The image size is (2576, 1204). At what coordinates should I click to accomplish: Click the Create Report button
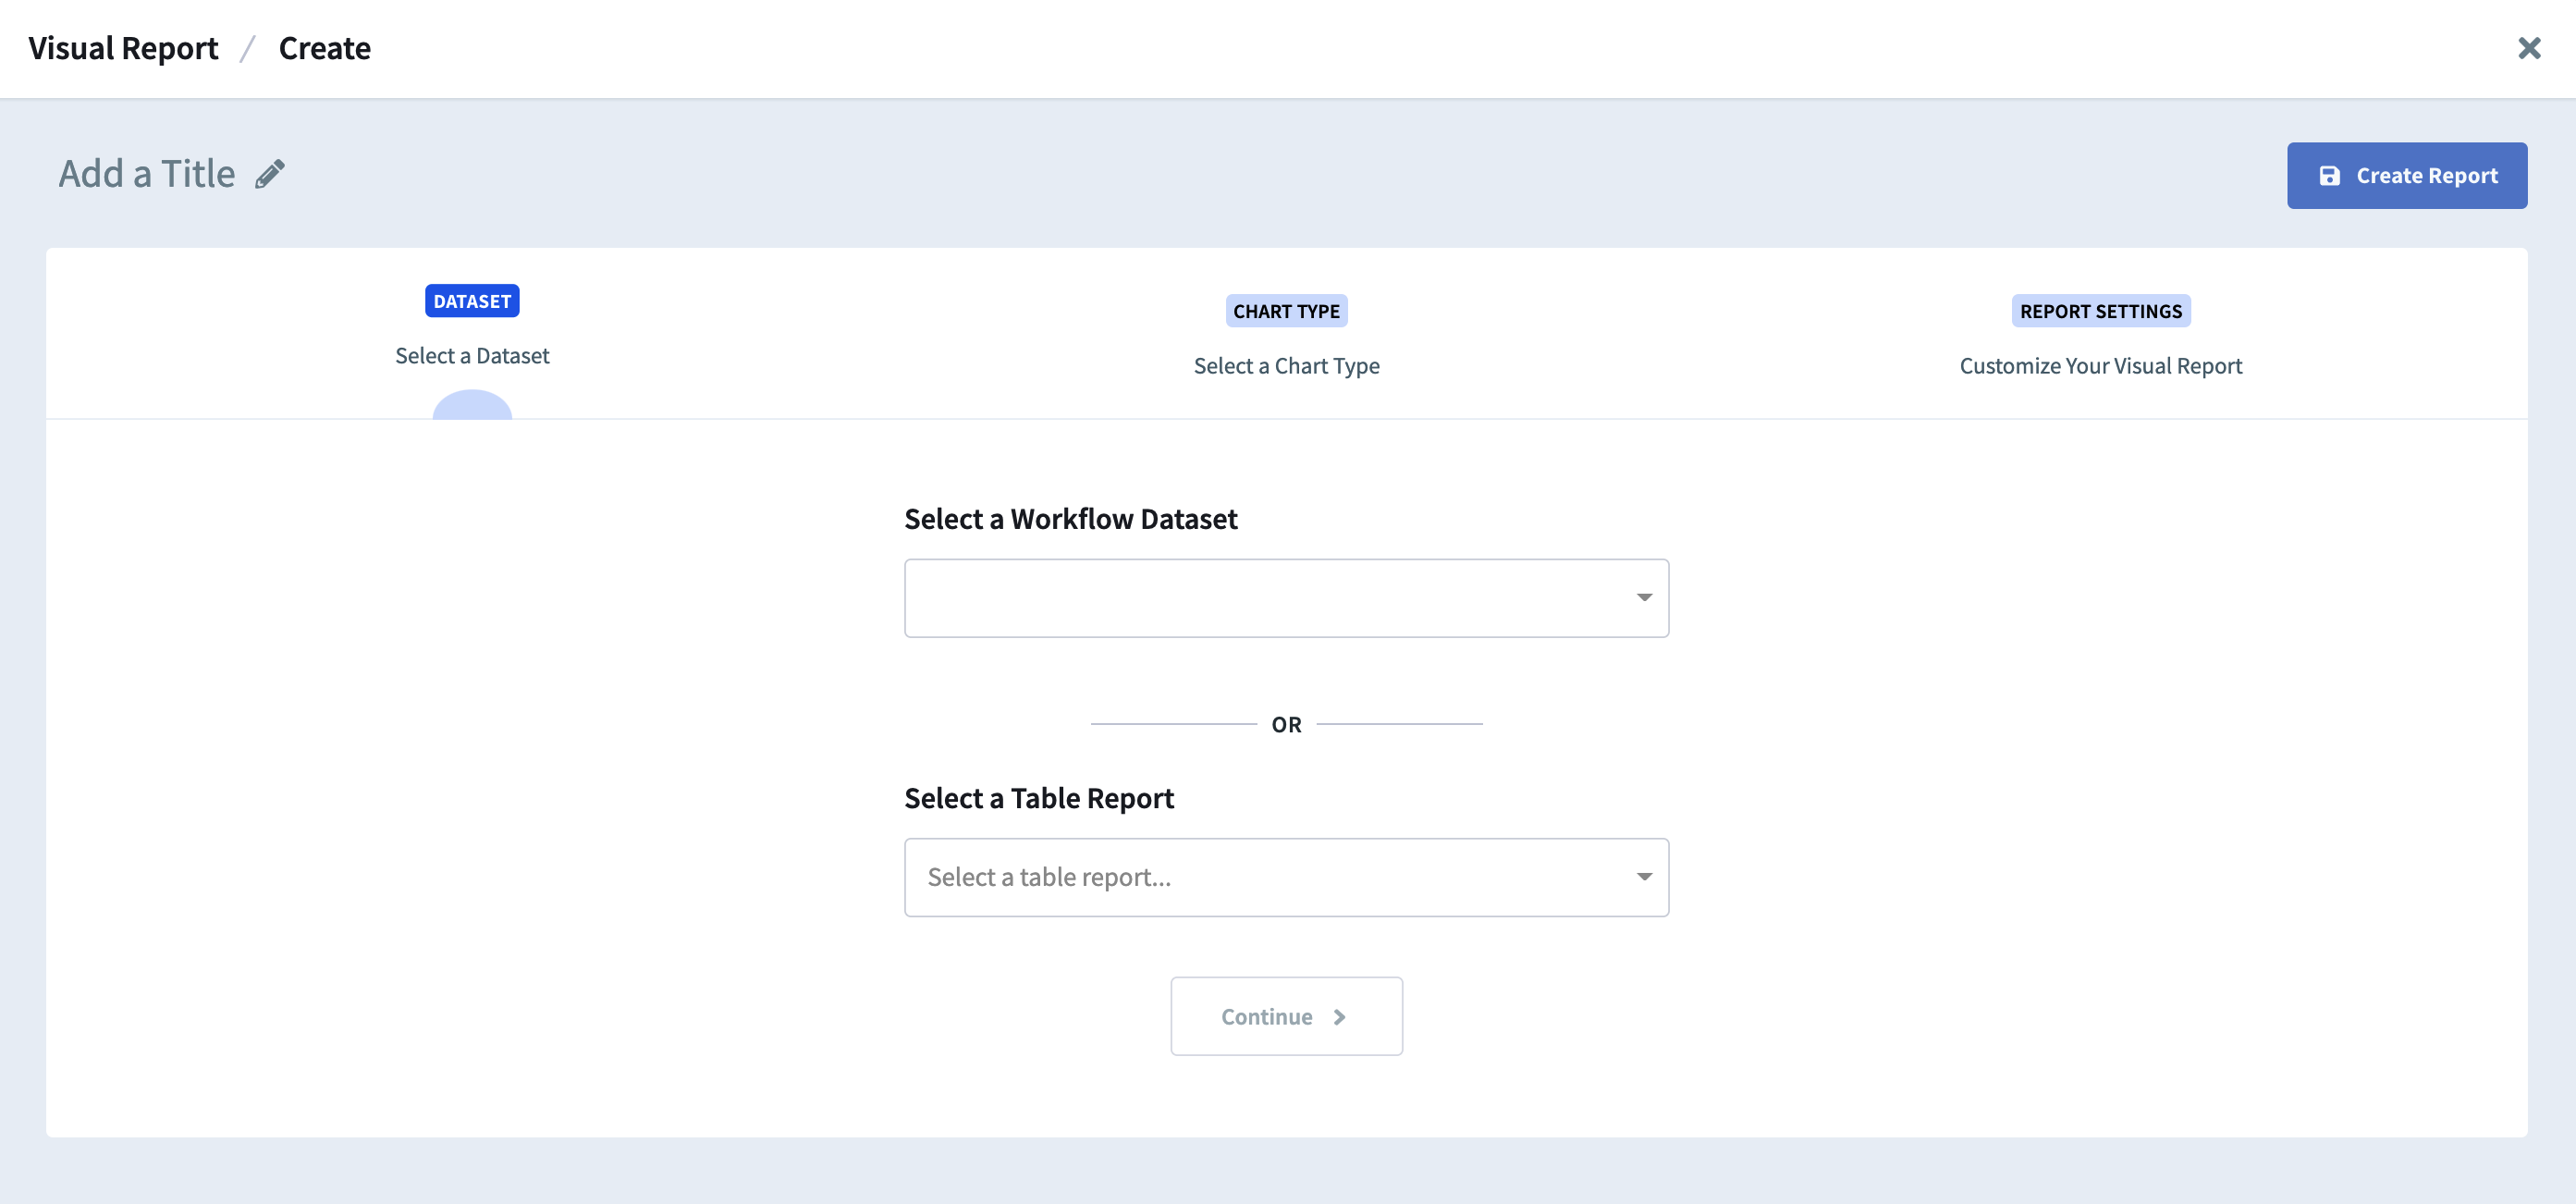(2407, 174)
